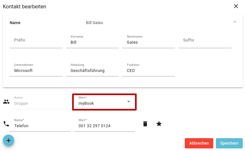The width and height of the screenshot is (246, 151).
Task: Click the Telefon name field
Action: tap(40, 126)
